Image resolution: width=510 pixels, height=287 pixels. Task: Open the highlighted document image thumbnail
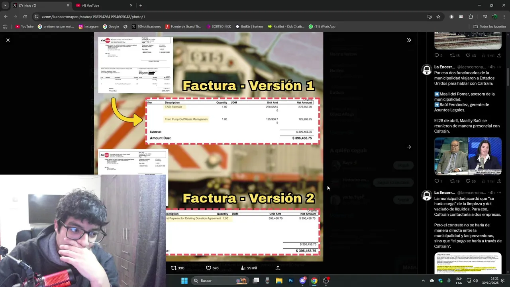pos(468,263)
